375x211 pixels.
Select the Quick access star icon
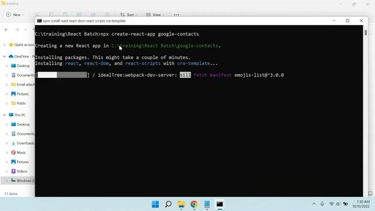click(11, 45)
